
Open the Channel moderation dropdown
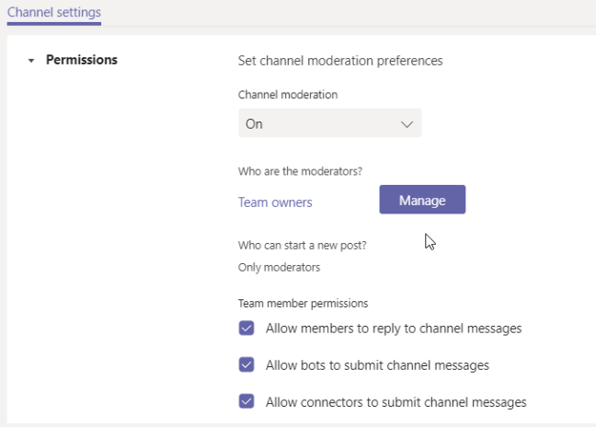tap(329, 123)
